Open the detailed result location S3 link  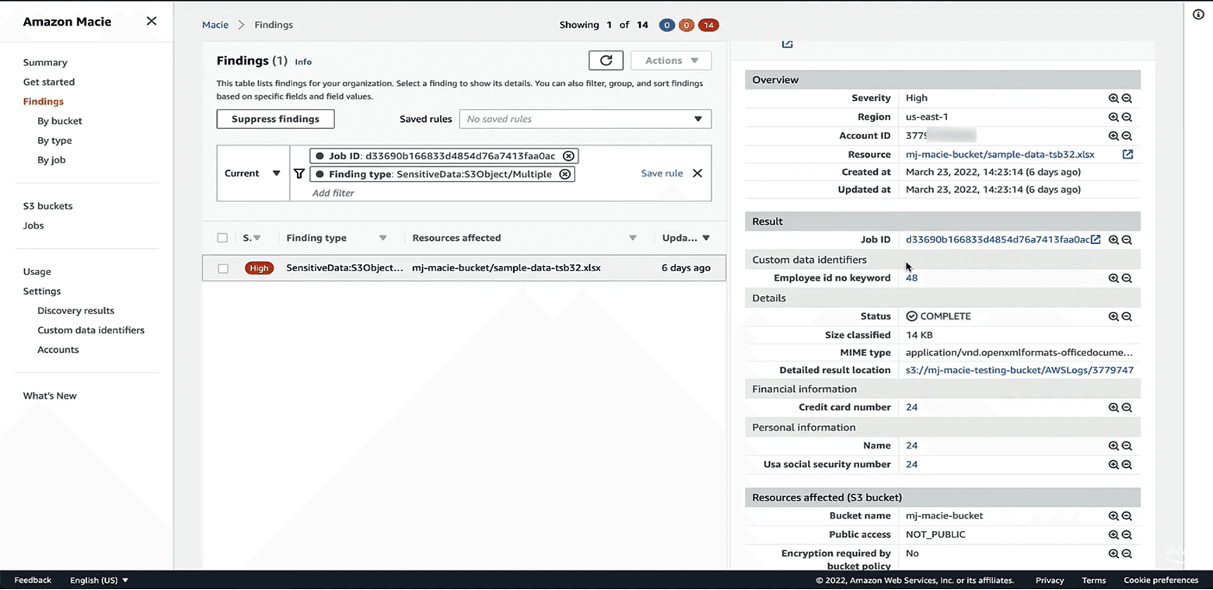point(1019,371)
